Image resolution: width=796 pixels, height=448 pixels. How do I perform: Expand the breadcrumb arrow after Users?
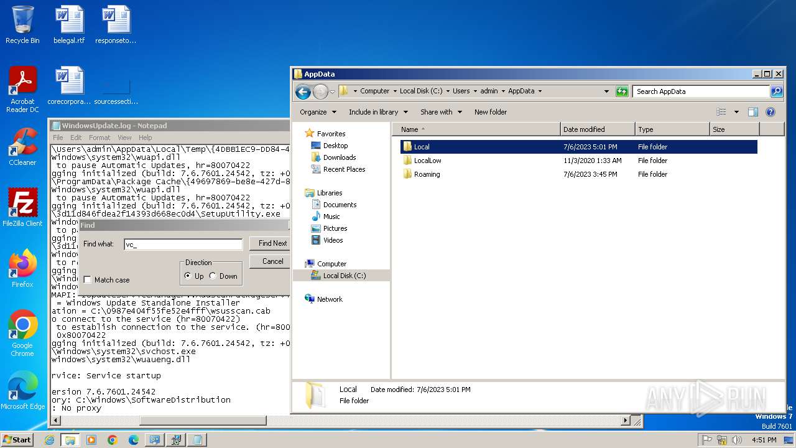475,91
